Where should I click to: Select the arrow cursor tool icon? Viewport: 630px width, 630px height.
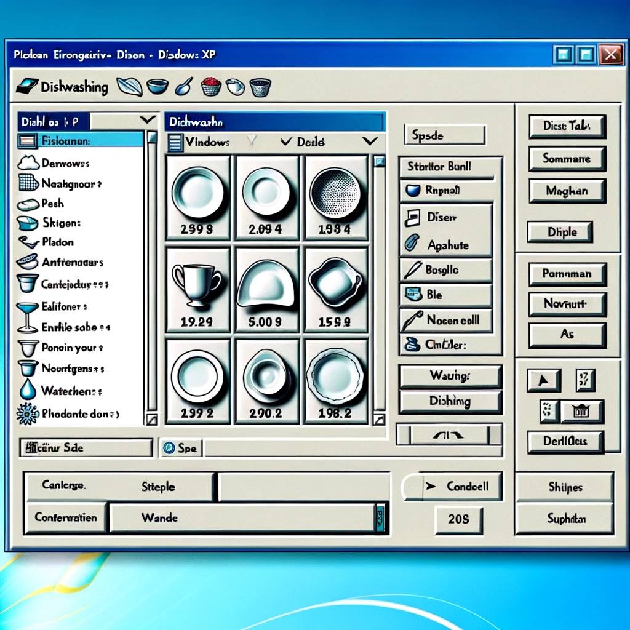543,380
